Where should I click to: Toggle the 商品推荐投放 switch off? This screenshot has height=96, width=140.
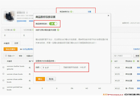tap(53, 24)
